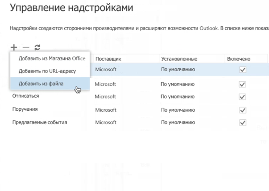Click the refresh icon above the add-in list
The image size is (269, 191).
pyautogui.click(x=37, y=47)
